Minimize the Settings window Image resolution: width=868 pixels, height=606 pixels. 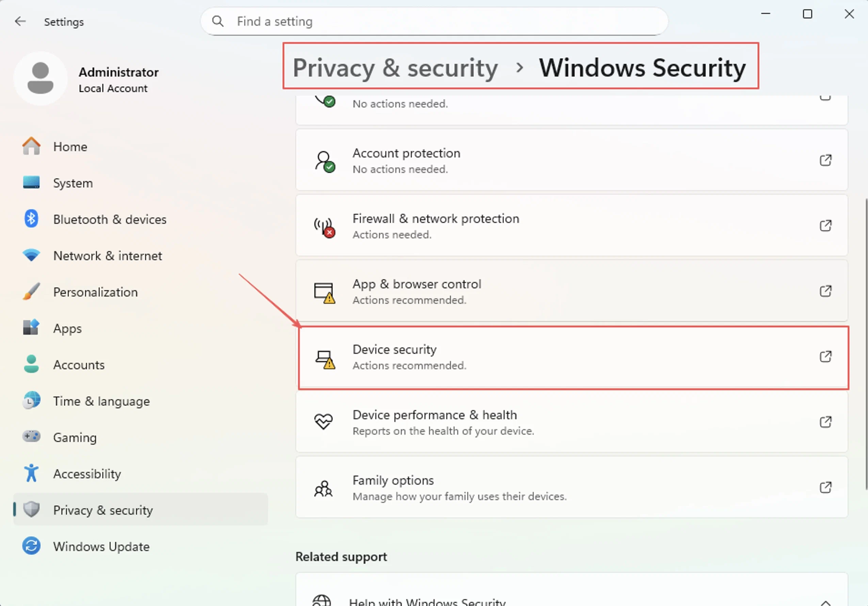point(766,14)
